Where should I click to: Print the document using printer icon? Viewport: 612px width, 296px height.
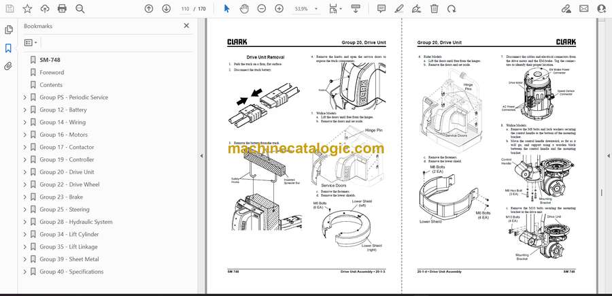(x=62, y=9)
